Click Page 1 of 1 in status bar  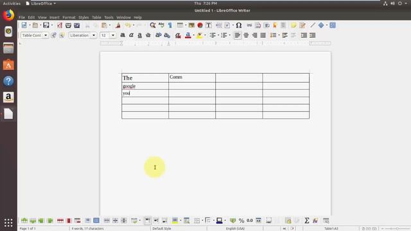28,228
